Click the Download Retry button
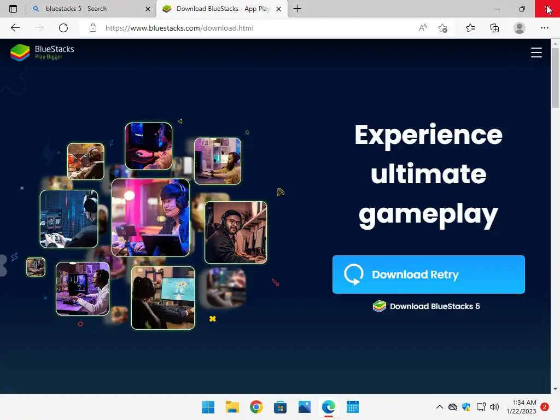560x420 pixels. coord(429,275)
